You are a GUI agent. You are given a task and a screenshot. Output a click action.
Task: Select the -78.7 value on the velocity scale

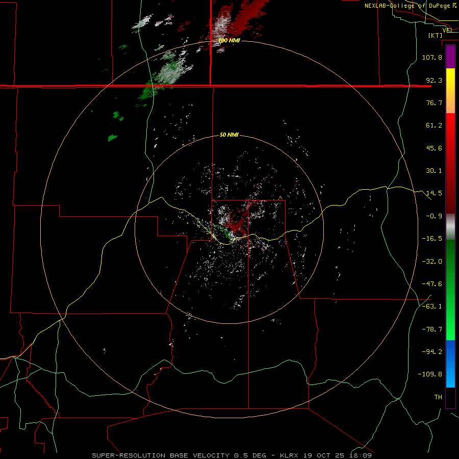click(x=432, y=329)
